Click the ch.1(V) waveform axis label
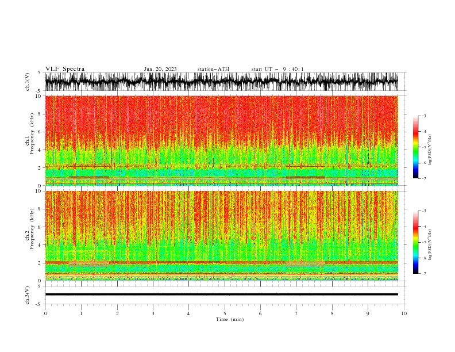 click(28, 82)
